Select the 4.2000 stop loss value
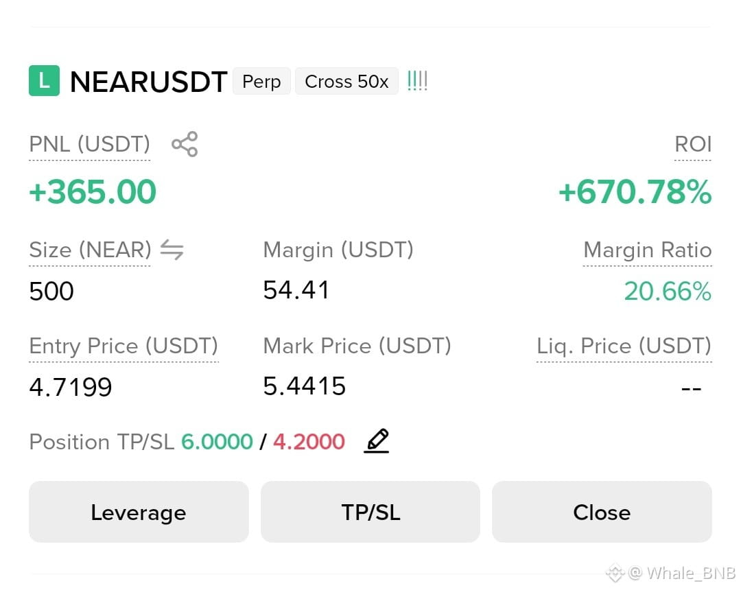The height and width of the screenshot is (590, 741). [x=309, y=442]
